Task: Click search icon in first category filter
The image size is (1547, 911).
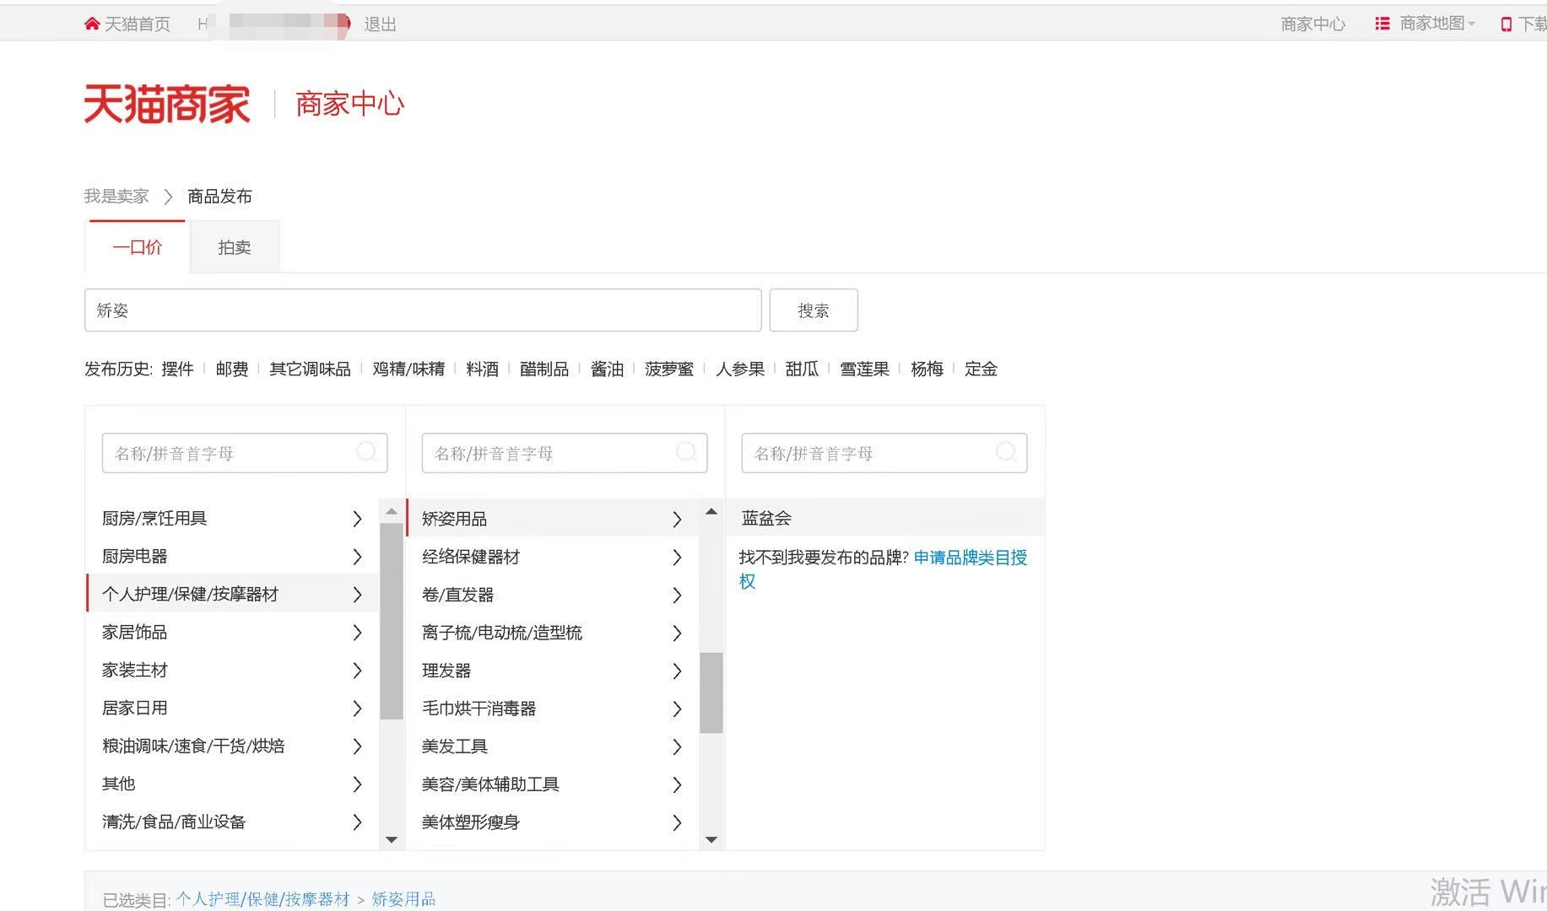Action: pos(366,452)
